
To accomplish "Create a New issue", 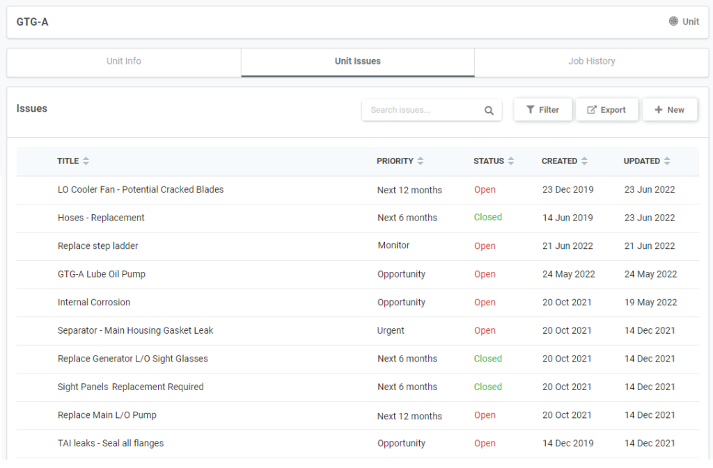I will click(669, 110).
